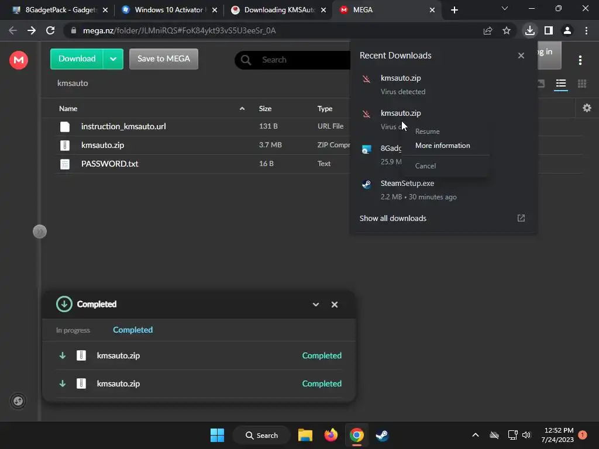Expand MEGA left sidebar arrow
599x449 pixels.
click(x=39, y=232)
